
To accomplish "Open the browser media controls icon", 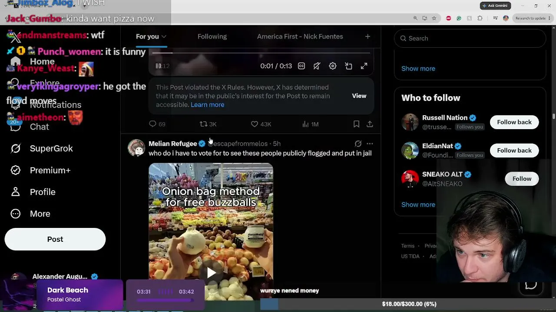I will pos(495,18).
